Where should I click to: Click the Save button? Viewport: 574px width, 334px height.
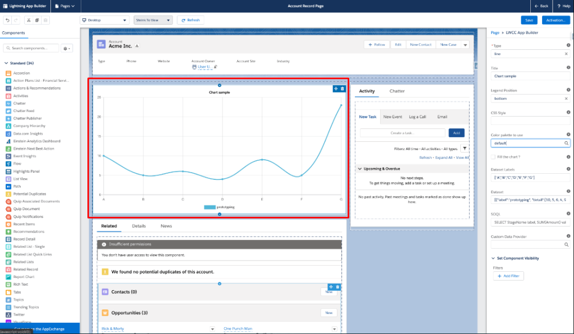click(529, 20)
